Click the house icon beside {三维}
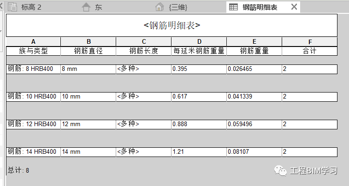Screen dimensions: 349x186 pos(160,7)
